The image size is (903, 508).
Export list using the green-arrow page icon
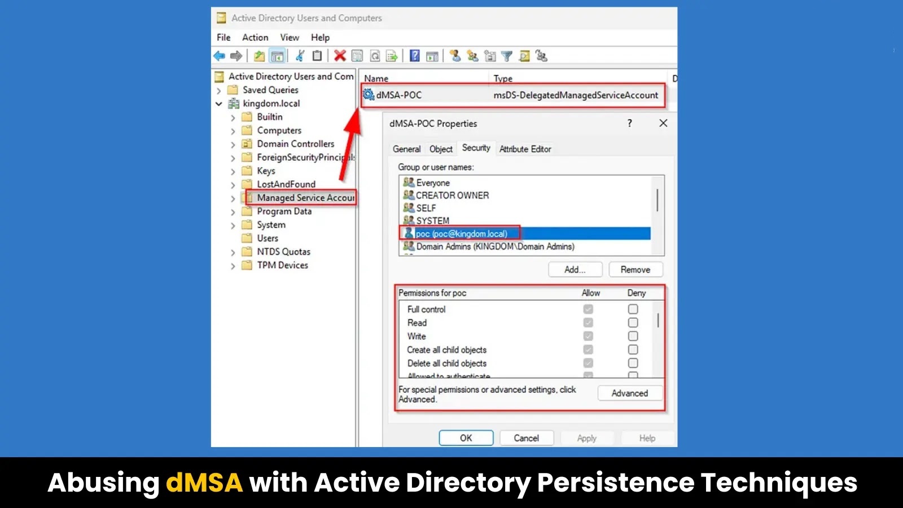[x=392, y=55]
